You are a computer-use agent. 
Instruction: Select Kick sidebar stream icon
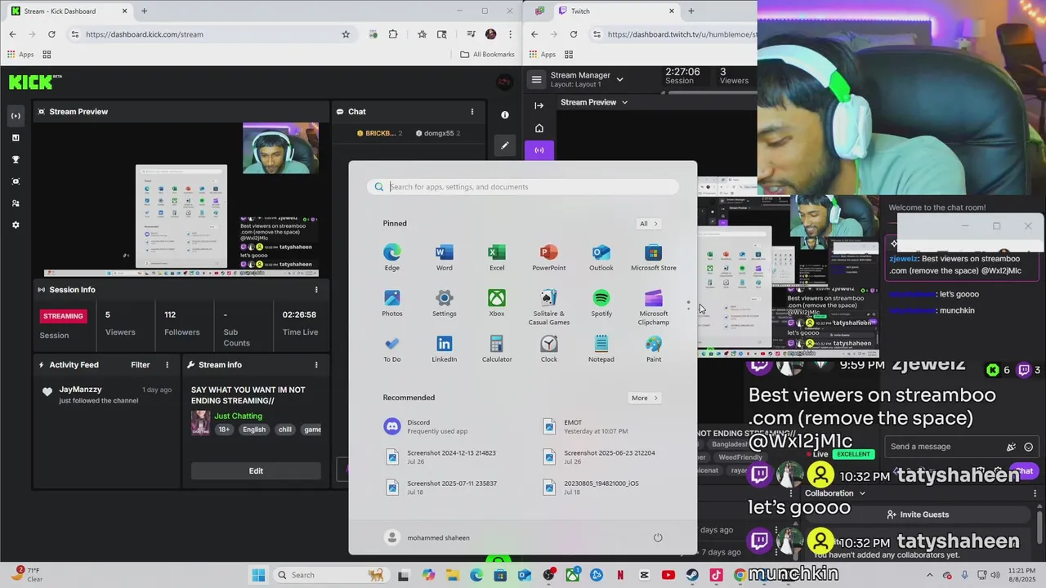pos(16,116)
